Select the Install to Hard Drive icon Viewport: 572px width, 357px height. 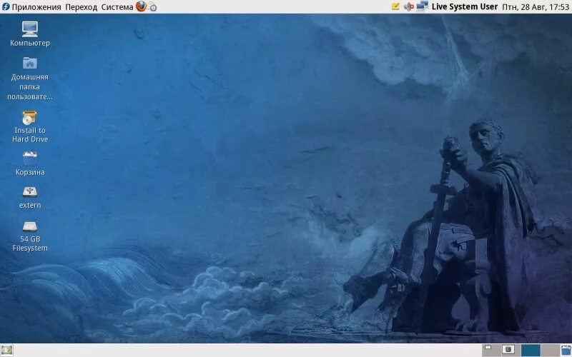point(30,127)
